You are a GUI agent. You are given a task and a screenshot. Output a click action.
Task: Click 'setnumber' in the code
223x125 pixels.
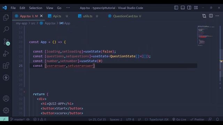tap(69, 61)
